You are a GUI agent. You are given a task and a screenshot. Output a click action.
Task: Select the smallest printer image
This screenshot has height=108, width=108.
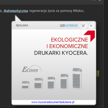click(x=26, y=85)
